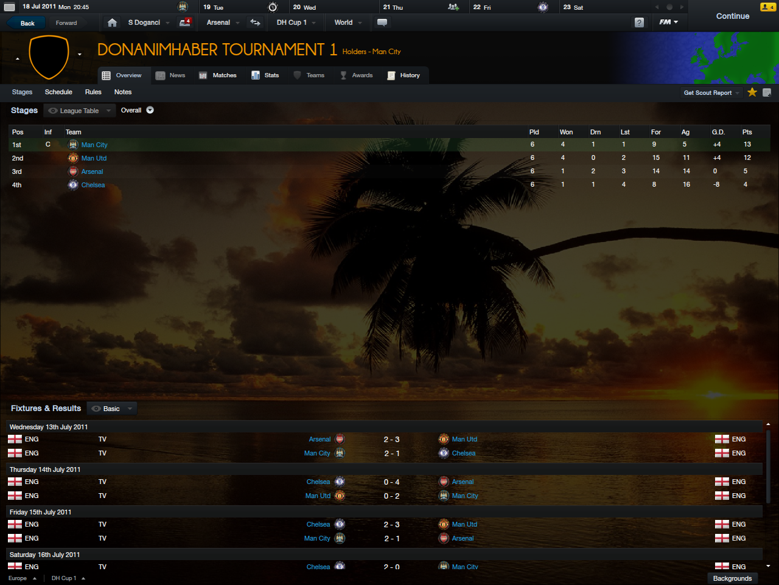Open the speech bubble chat icon
The width and height of the screenshot is (779, 585).
[382, 22]
